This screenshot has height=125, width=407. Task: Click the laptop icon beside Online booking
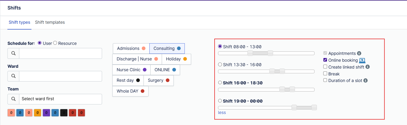pos(362,60)
